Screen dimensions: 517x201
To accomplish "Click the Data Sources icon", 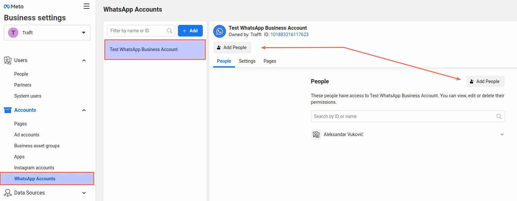I will tap(8, 193).
